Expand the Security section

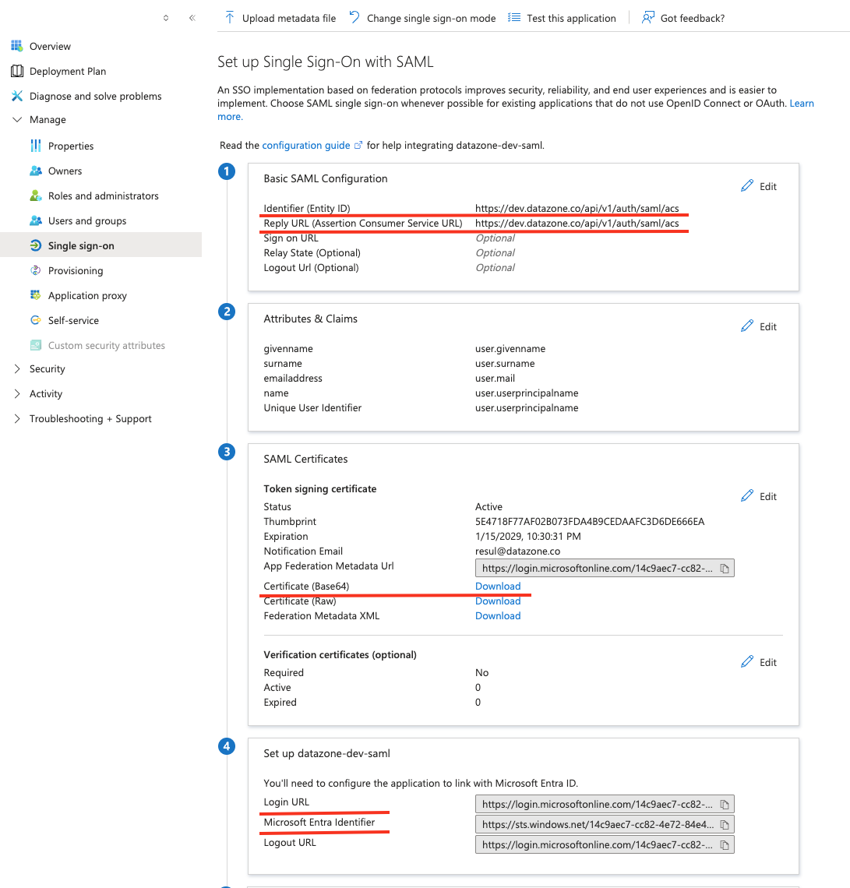tap(17, 368)
